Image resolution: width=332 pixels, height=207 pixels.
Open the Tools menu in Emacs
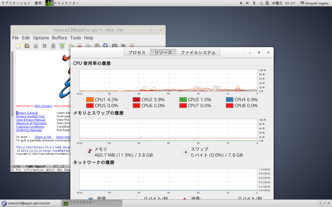pyautogui.click(x=76, y=38)
